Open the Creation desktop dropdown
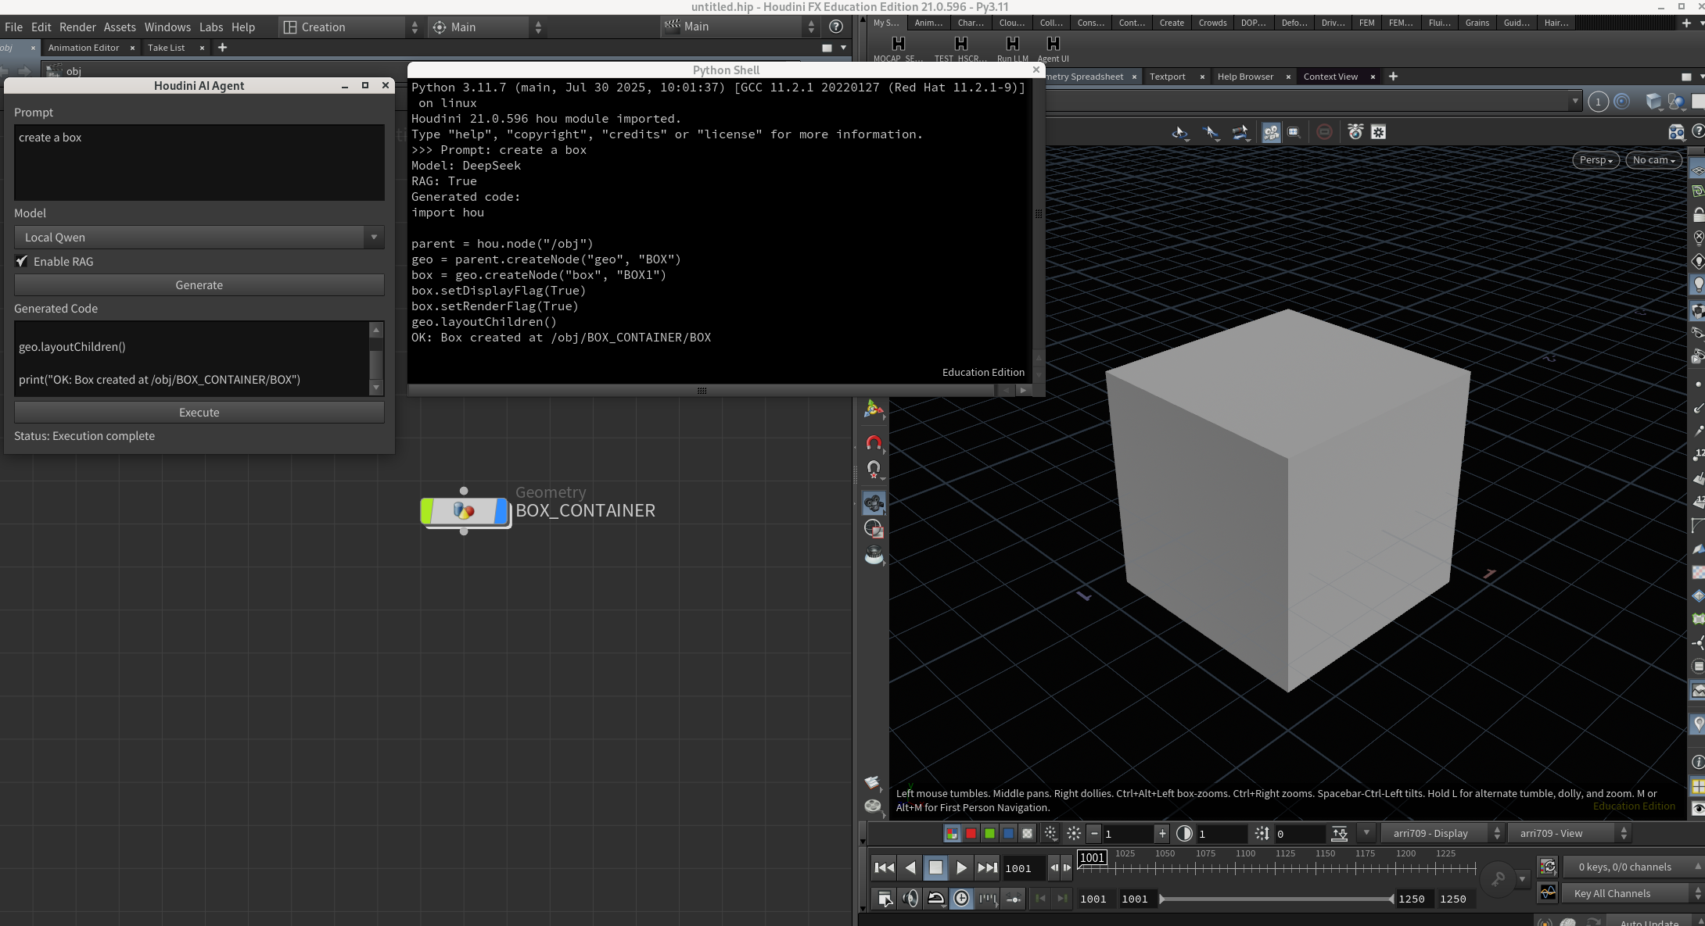 [x=350, y=27]
